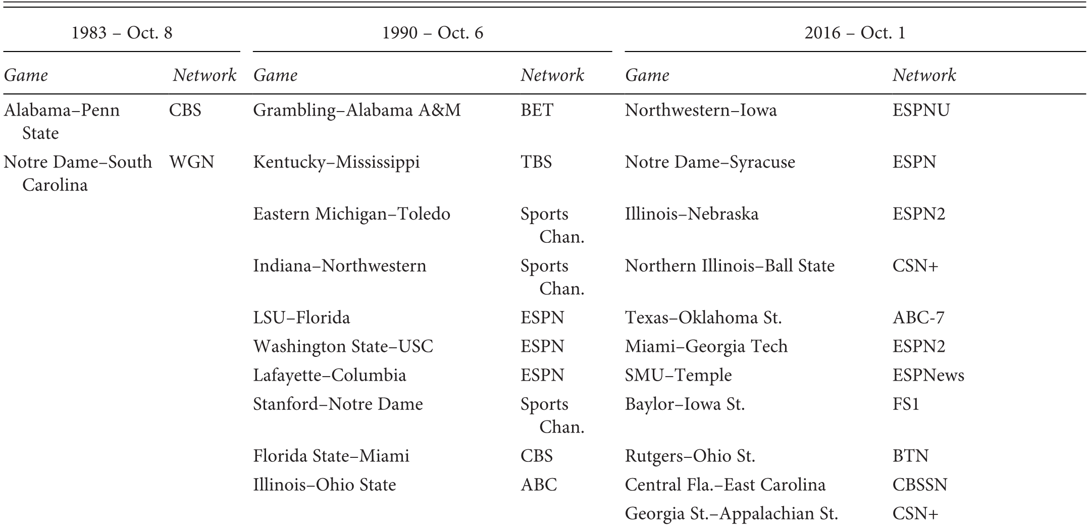Click the Eastern Michigan–Toledo game
The width and height of the screenshot is (1088, 526).
pyautogui.click(x=351, y=214)
